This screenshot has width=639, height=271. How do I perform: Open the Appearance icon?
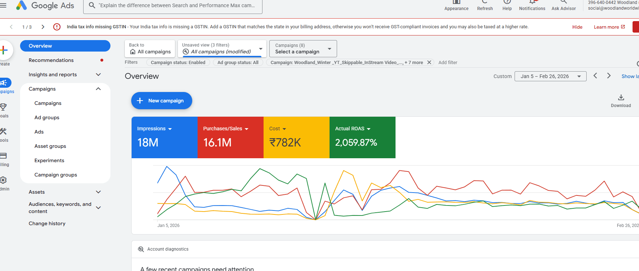point(456,2)
